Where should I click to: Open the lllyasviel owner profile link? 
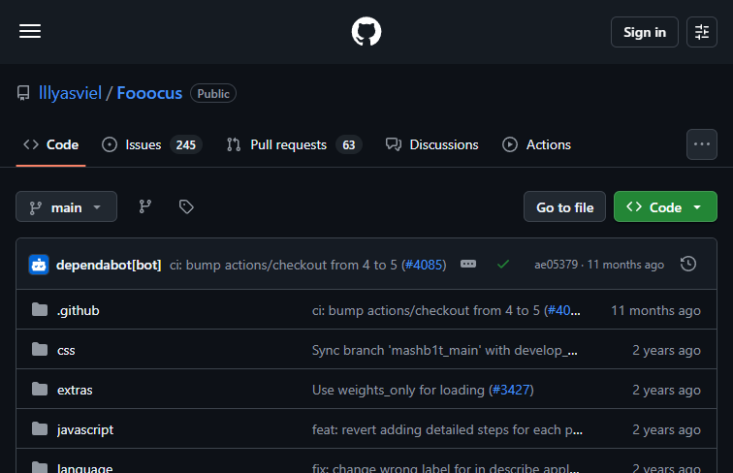[x=70, y=93]
